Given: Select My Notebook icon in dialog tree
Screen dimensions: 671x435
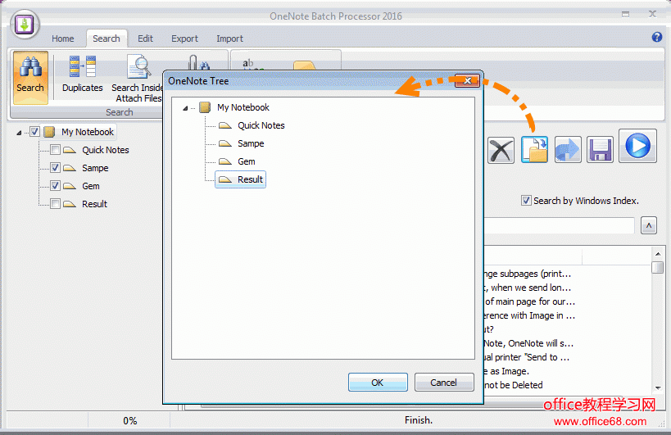Looking at the screenshot, I should point(206,107).
